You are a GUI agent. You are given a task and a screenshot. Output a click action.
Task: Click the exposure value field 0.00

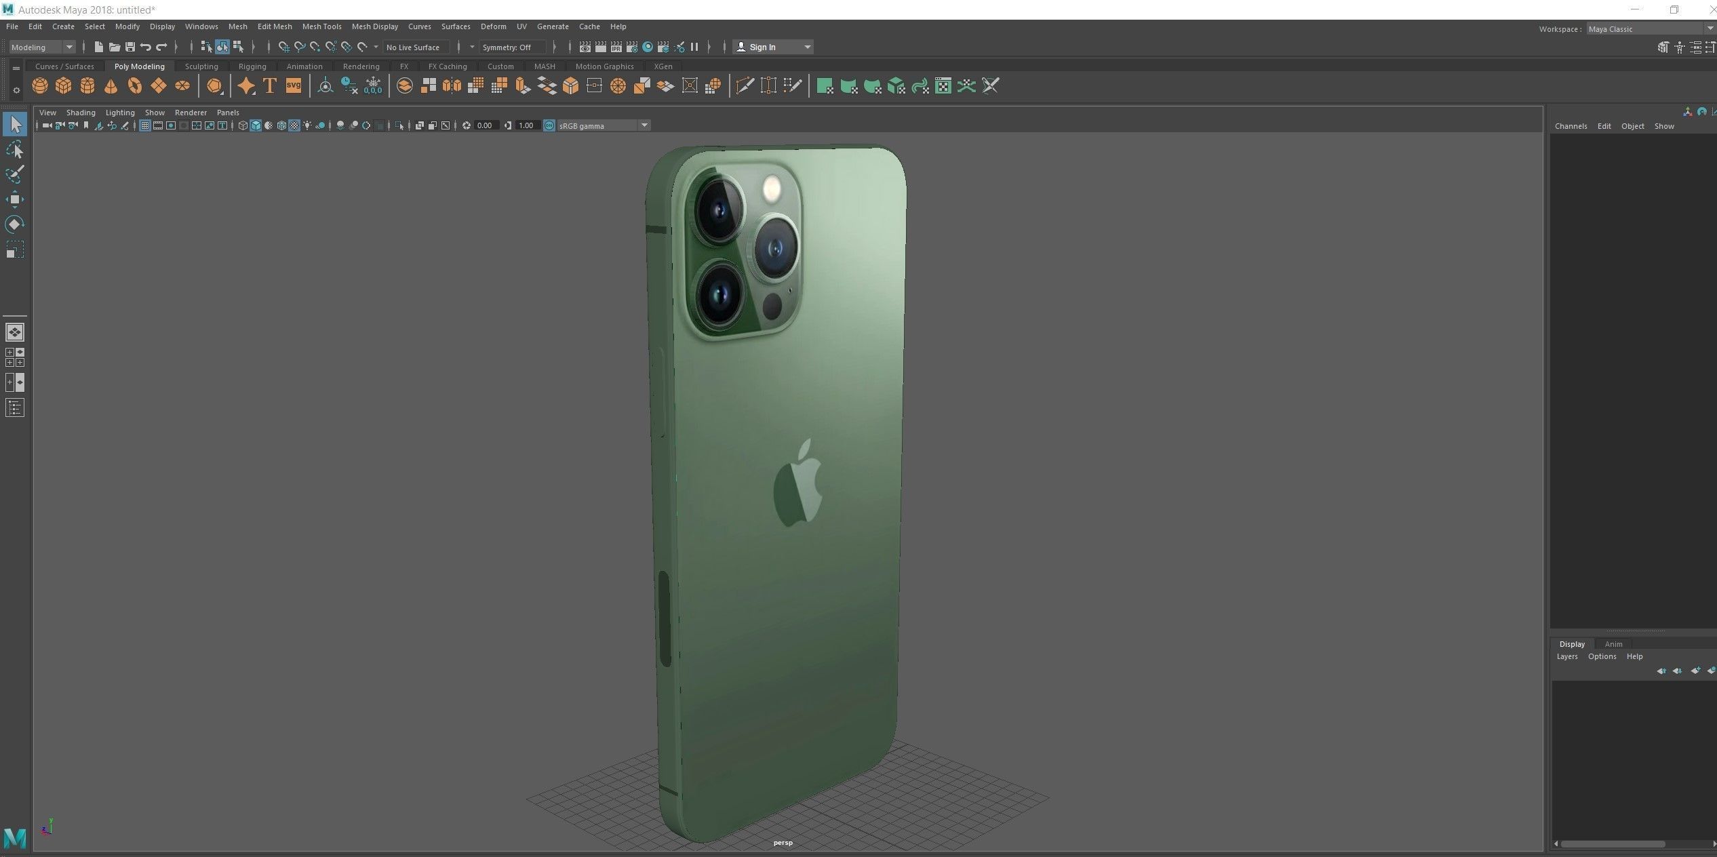[486, 125]
